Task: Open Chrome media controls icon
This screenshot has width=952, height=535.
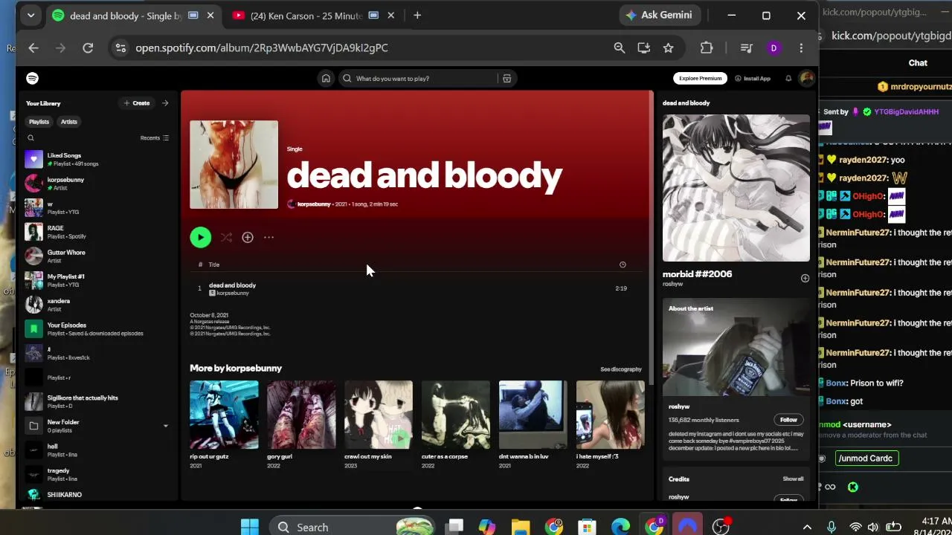Action: tap(747, 48)
